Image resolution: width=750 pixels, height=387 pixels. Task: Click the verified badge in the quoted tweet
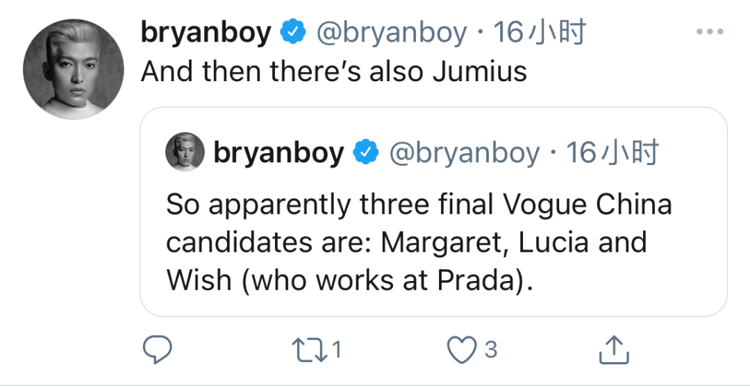click(x=365, y=153)
